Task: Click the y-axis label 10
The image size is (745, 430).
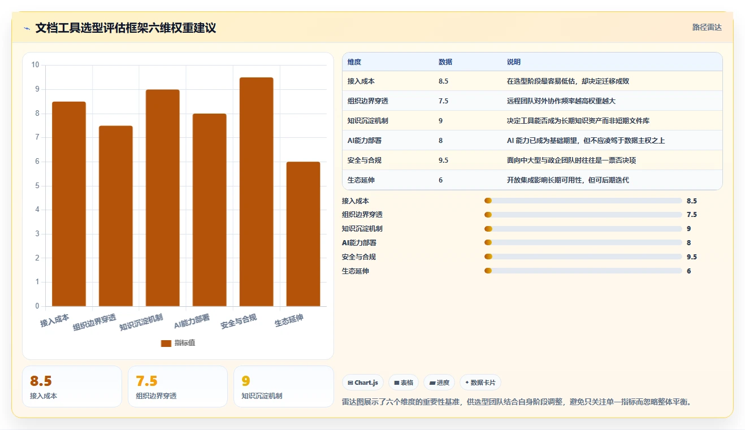Action: pos(35,65)
